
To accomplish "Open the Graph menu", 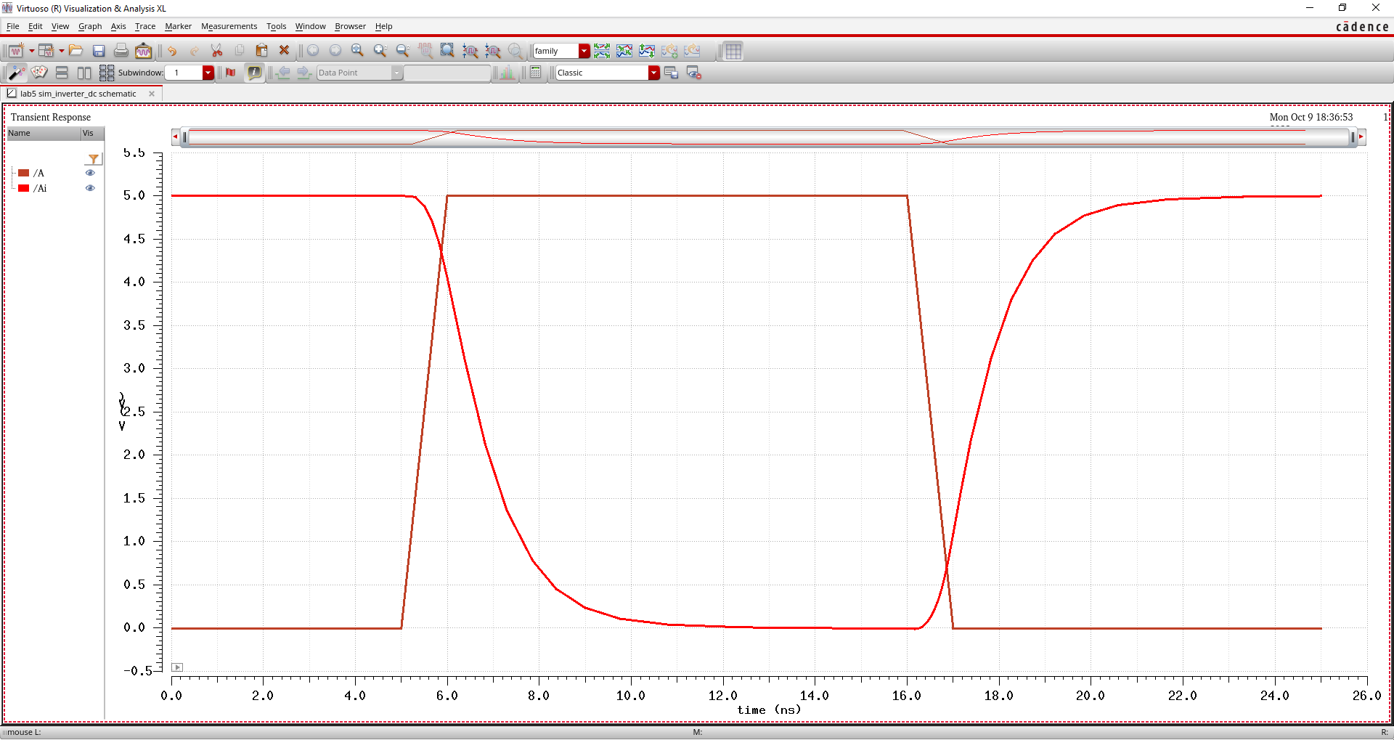I will point(90,26).
